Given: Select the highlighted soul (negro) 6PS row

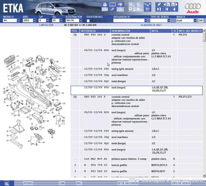Looking at the screenshot, I should (137, 91).
